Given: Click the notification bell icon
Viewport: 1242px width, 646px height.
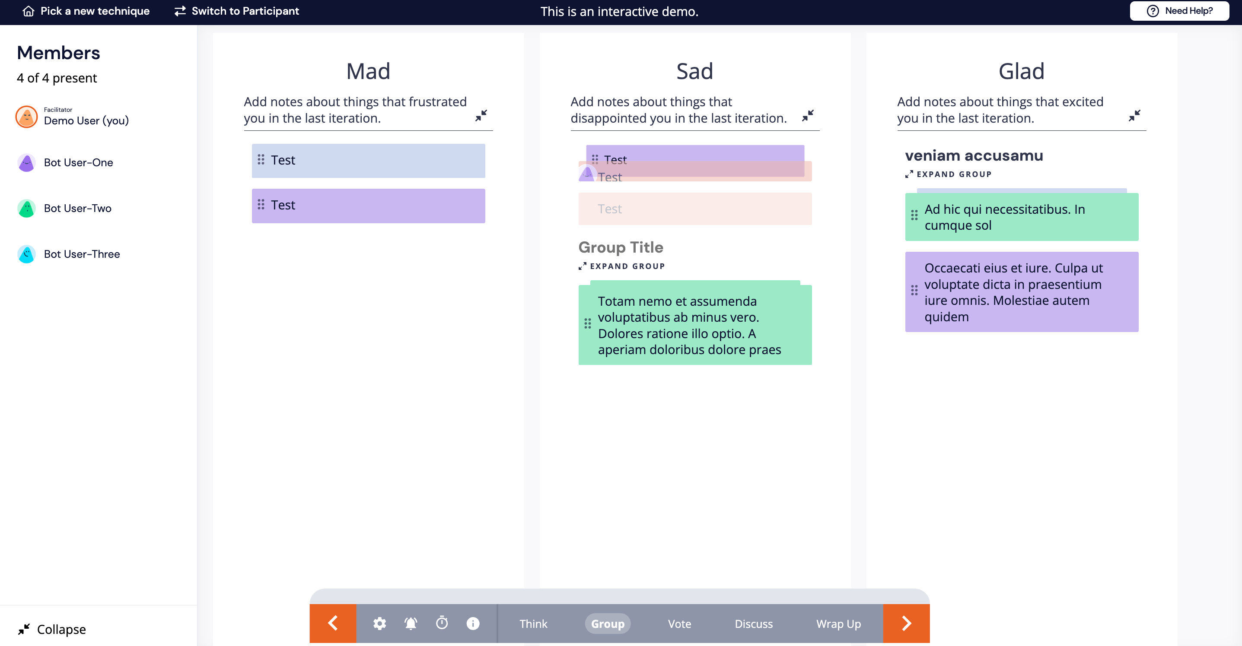Looking at the screenshot, I should point(410,623).
